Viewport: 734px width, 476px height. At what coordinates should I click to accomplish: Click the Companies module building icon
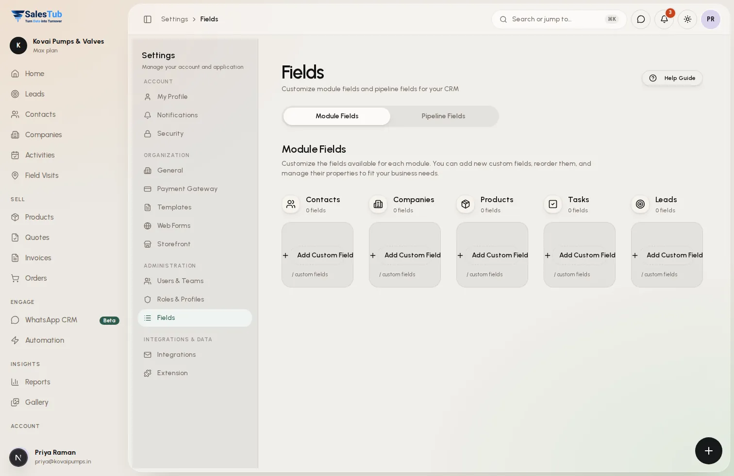(378, 204)
